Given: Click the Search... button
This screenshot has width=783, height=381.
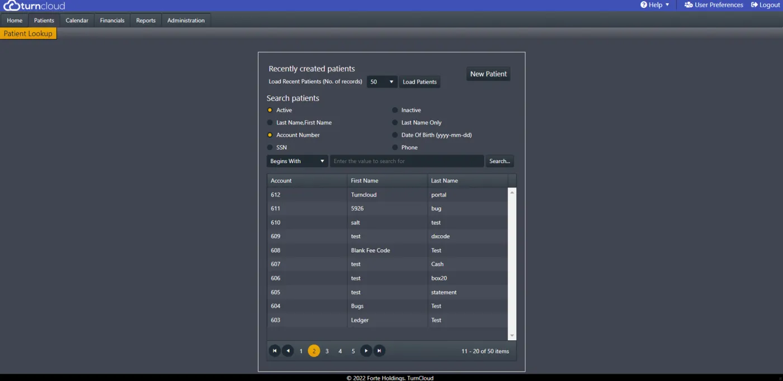Looking at the screenshot, I should (499, 161).
